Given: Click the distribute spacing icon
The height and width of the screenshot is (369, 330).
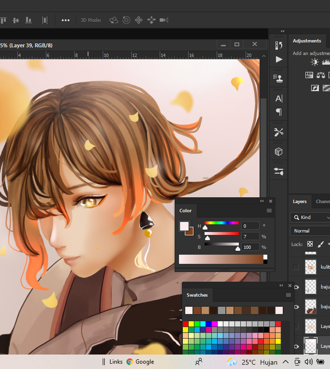Looking at the screenshot, I should (45, 20).
